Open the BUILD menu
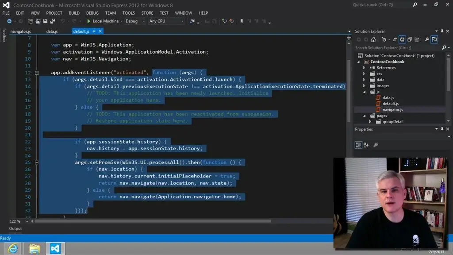The width and height of the screenshot is (453, 255). [74, 13]
